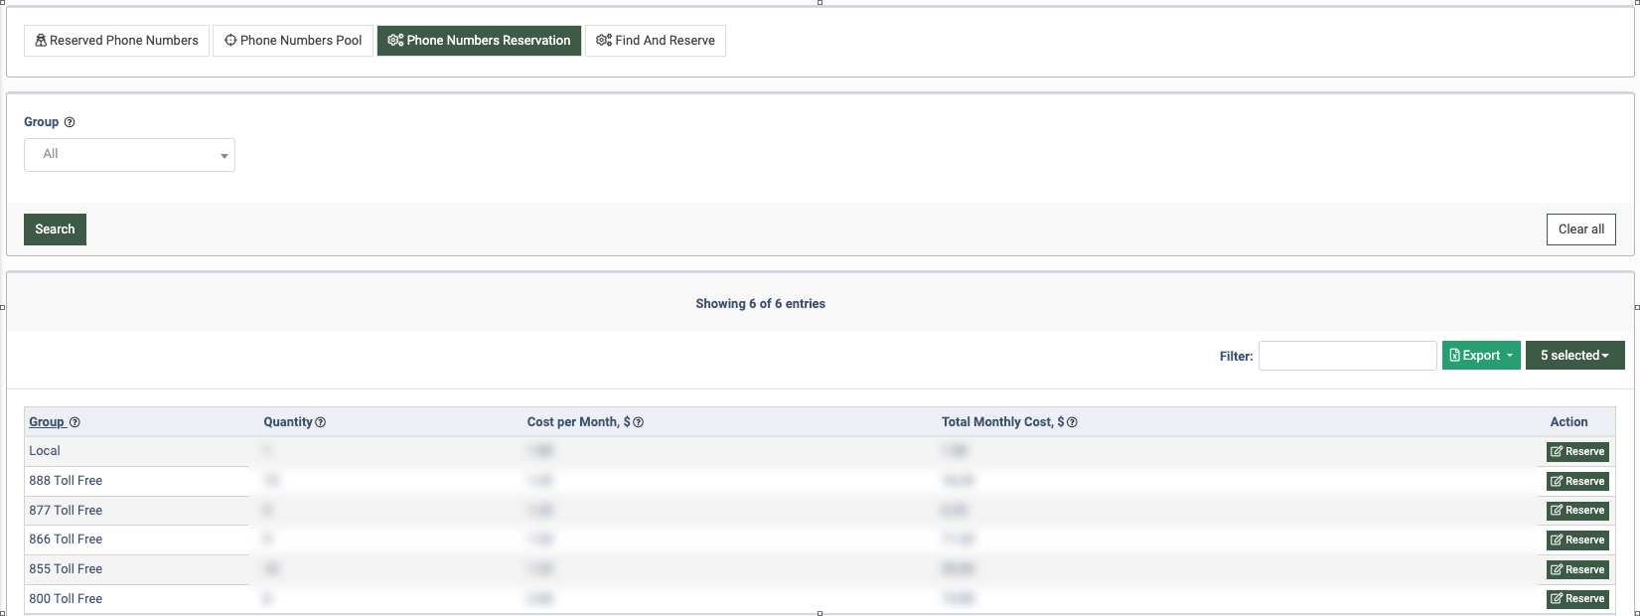The width and height of the screenshot is (1640, 616).
Task: Click help icon beside Total Monthly Cost header
Action: click(1072, 422)
